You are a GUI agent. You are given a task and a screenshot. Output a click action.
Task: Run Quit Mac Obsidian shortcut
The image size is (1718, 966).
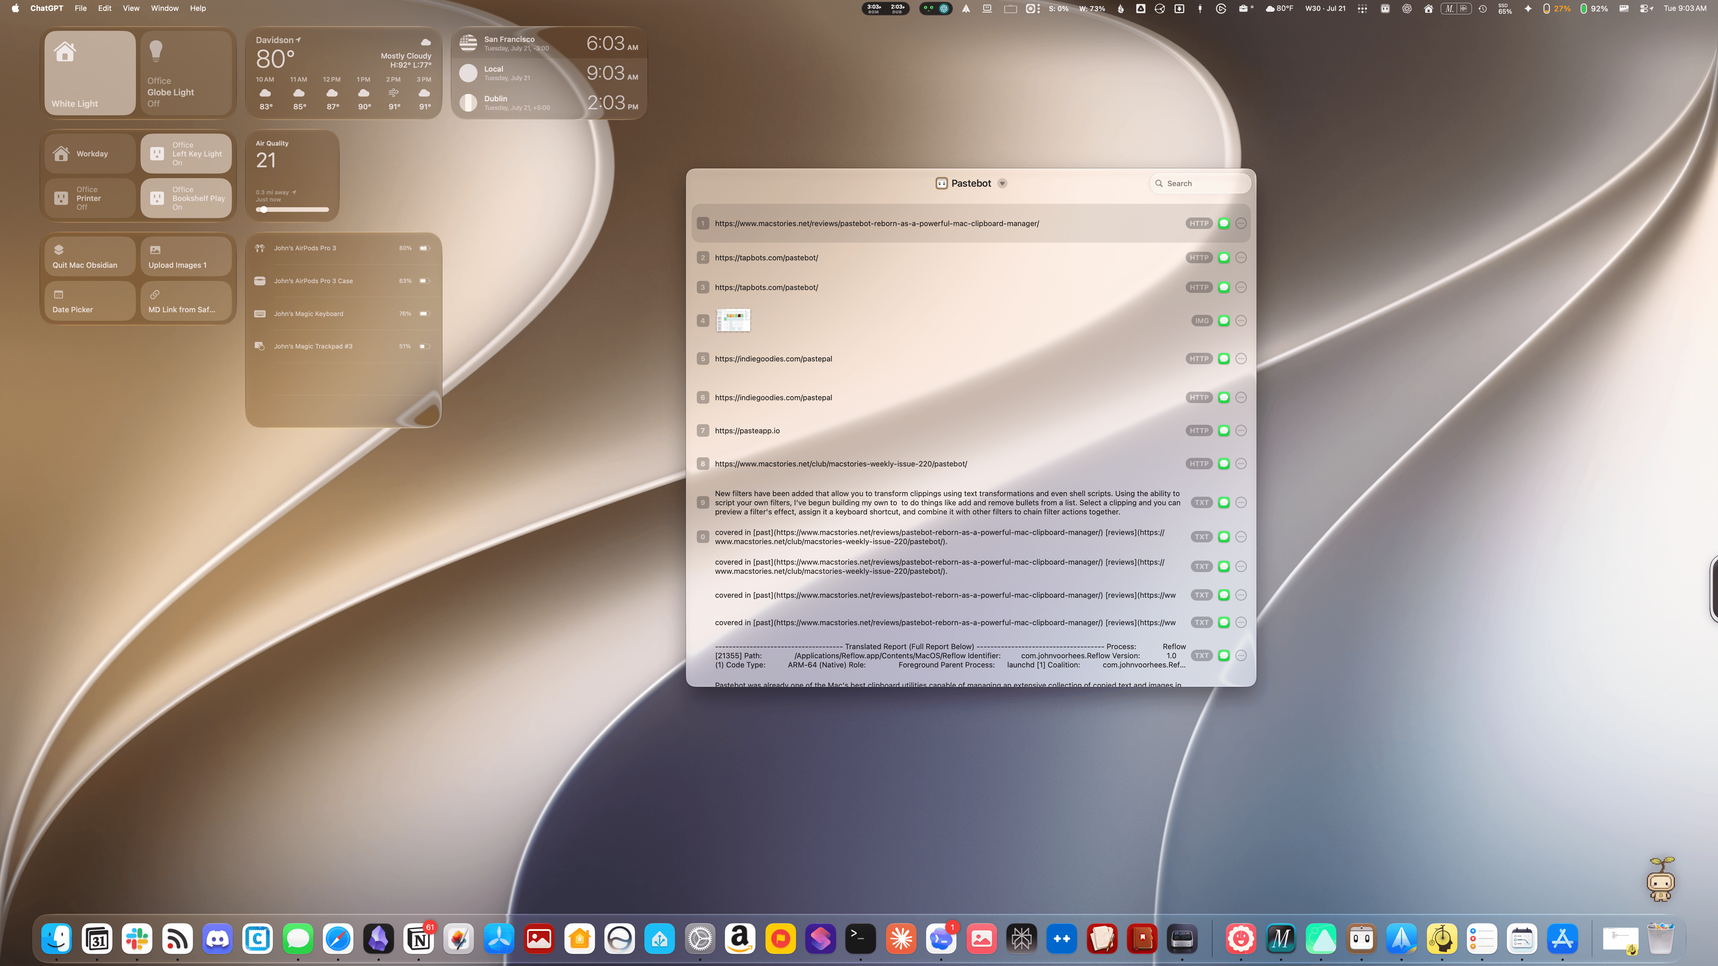[90, 257]
